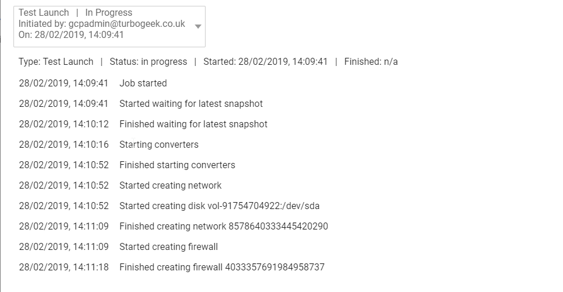
Task: Click the Finished: n/a label
Action: (x=371, y=62)
